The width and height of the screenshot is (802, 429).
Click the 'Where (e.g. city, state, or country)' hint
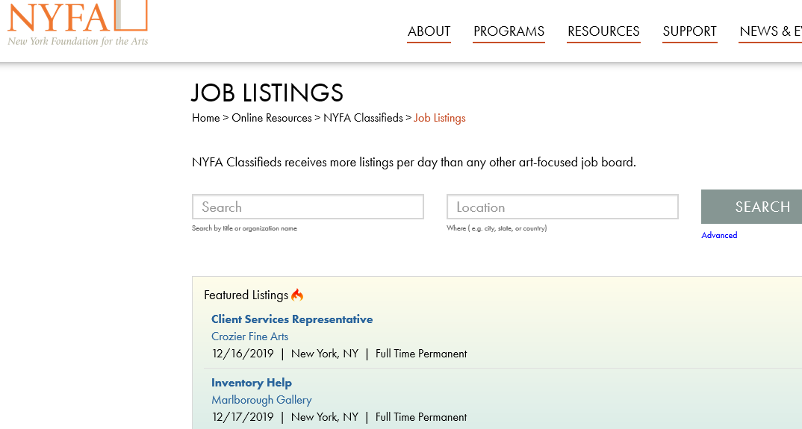[x=497, y=228]
